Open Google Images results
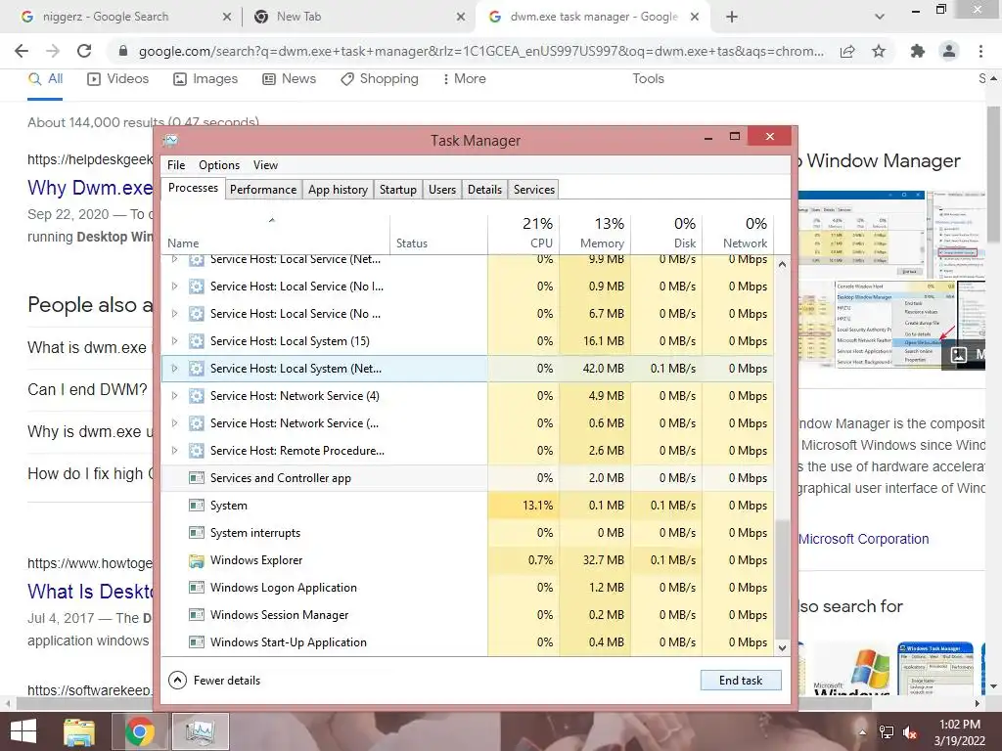 pyautogui.click(x=205, y=78)
